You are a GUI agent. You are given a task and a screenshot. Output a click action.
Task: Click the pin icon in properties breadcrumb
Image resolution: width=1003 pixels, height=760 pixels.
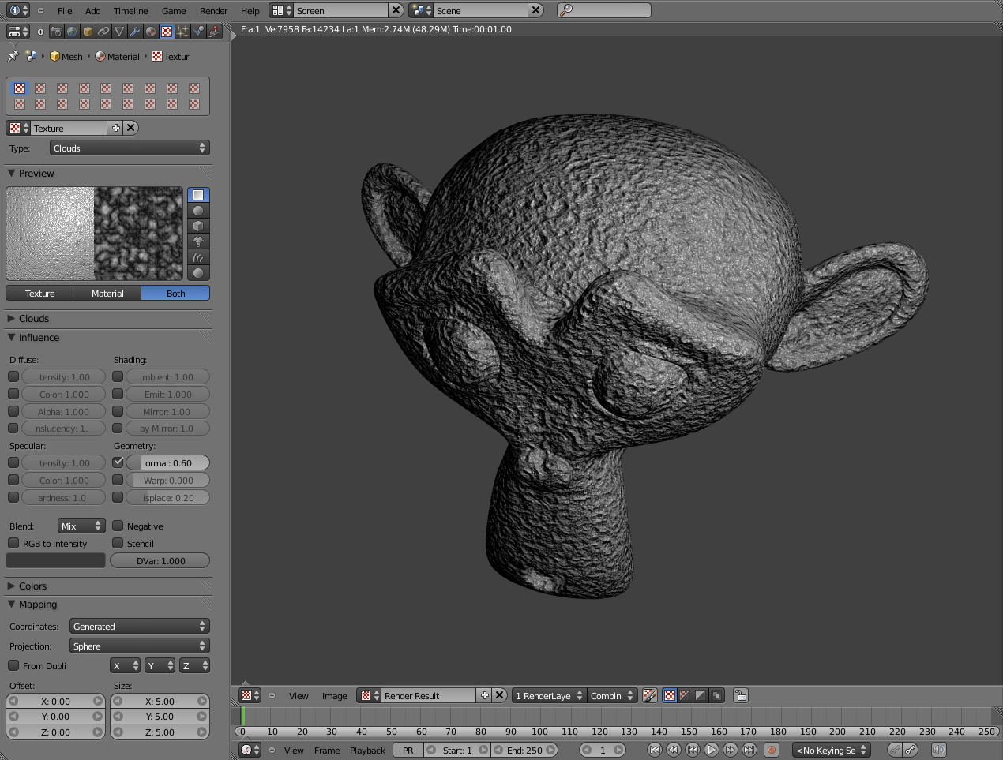[13, 56]
